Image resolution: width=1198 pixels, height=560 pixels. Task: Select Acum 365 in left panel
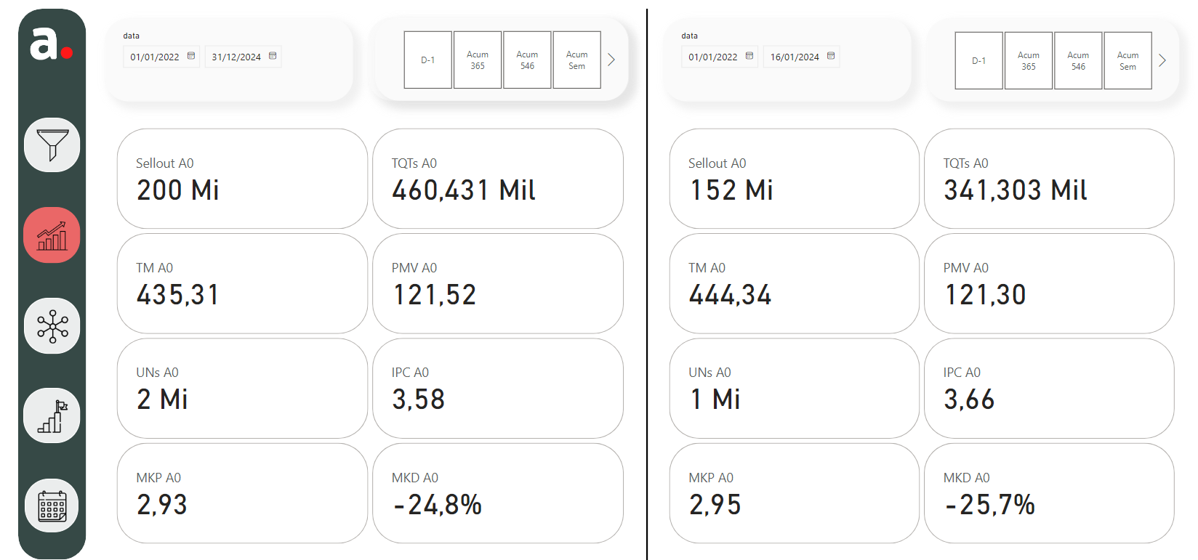coord(478,60)
